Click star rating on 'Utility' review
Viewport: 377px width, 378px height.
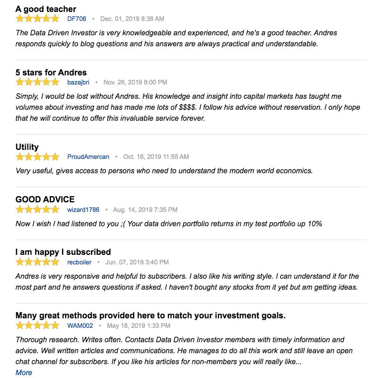[x=37, y=157]
